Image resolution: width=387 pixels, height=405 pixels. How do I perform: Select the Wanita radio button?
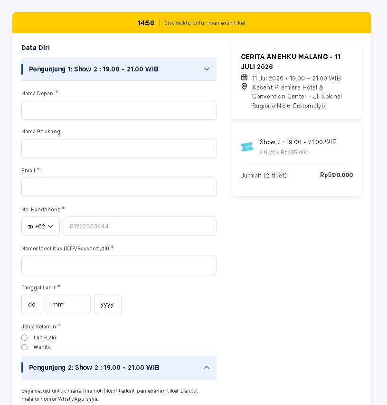(25, 347)
